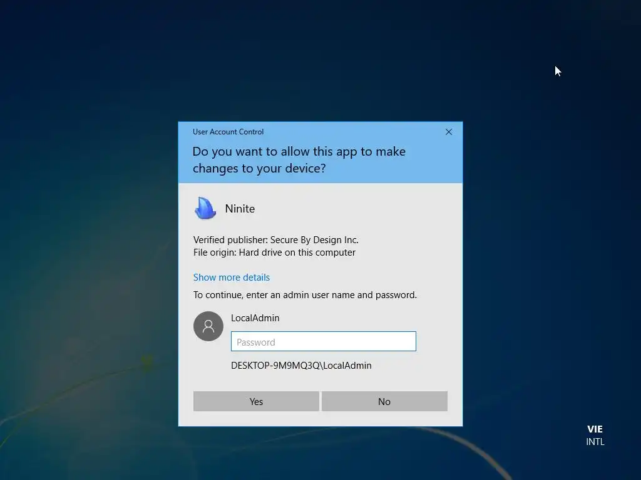
Task: Click the Verified publisher: Secure By Design Inc. text
Action: [276, 239]
